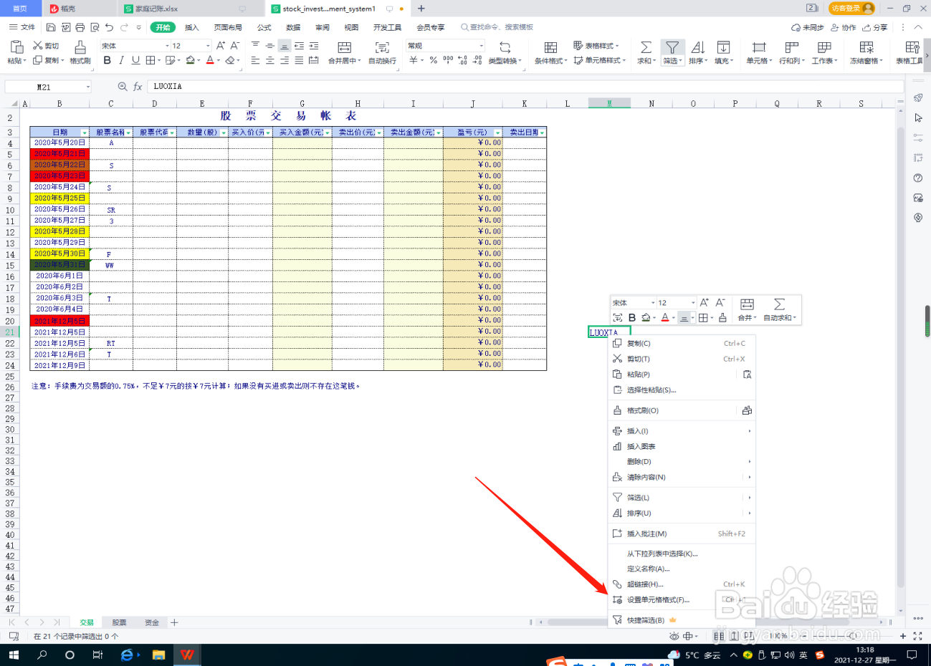The image size is (931, 666).
Task: Click the zoom magnifier beside formula bar
Action: tap(123, 87)
